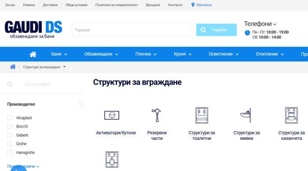Open the Резервни части category icon
The width and height of the screenshot is (308, 171).
click(x=157, y=115)
